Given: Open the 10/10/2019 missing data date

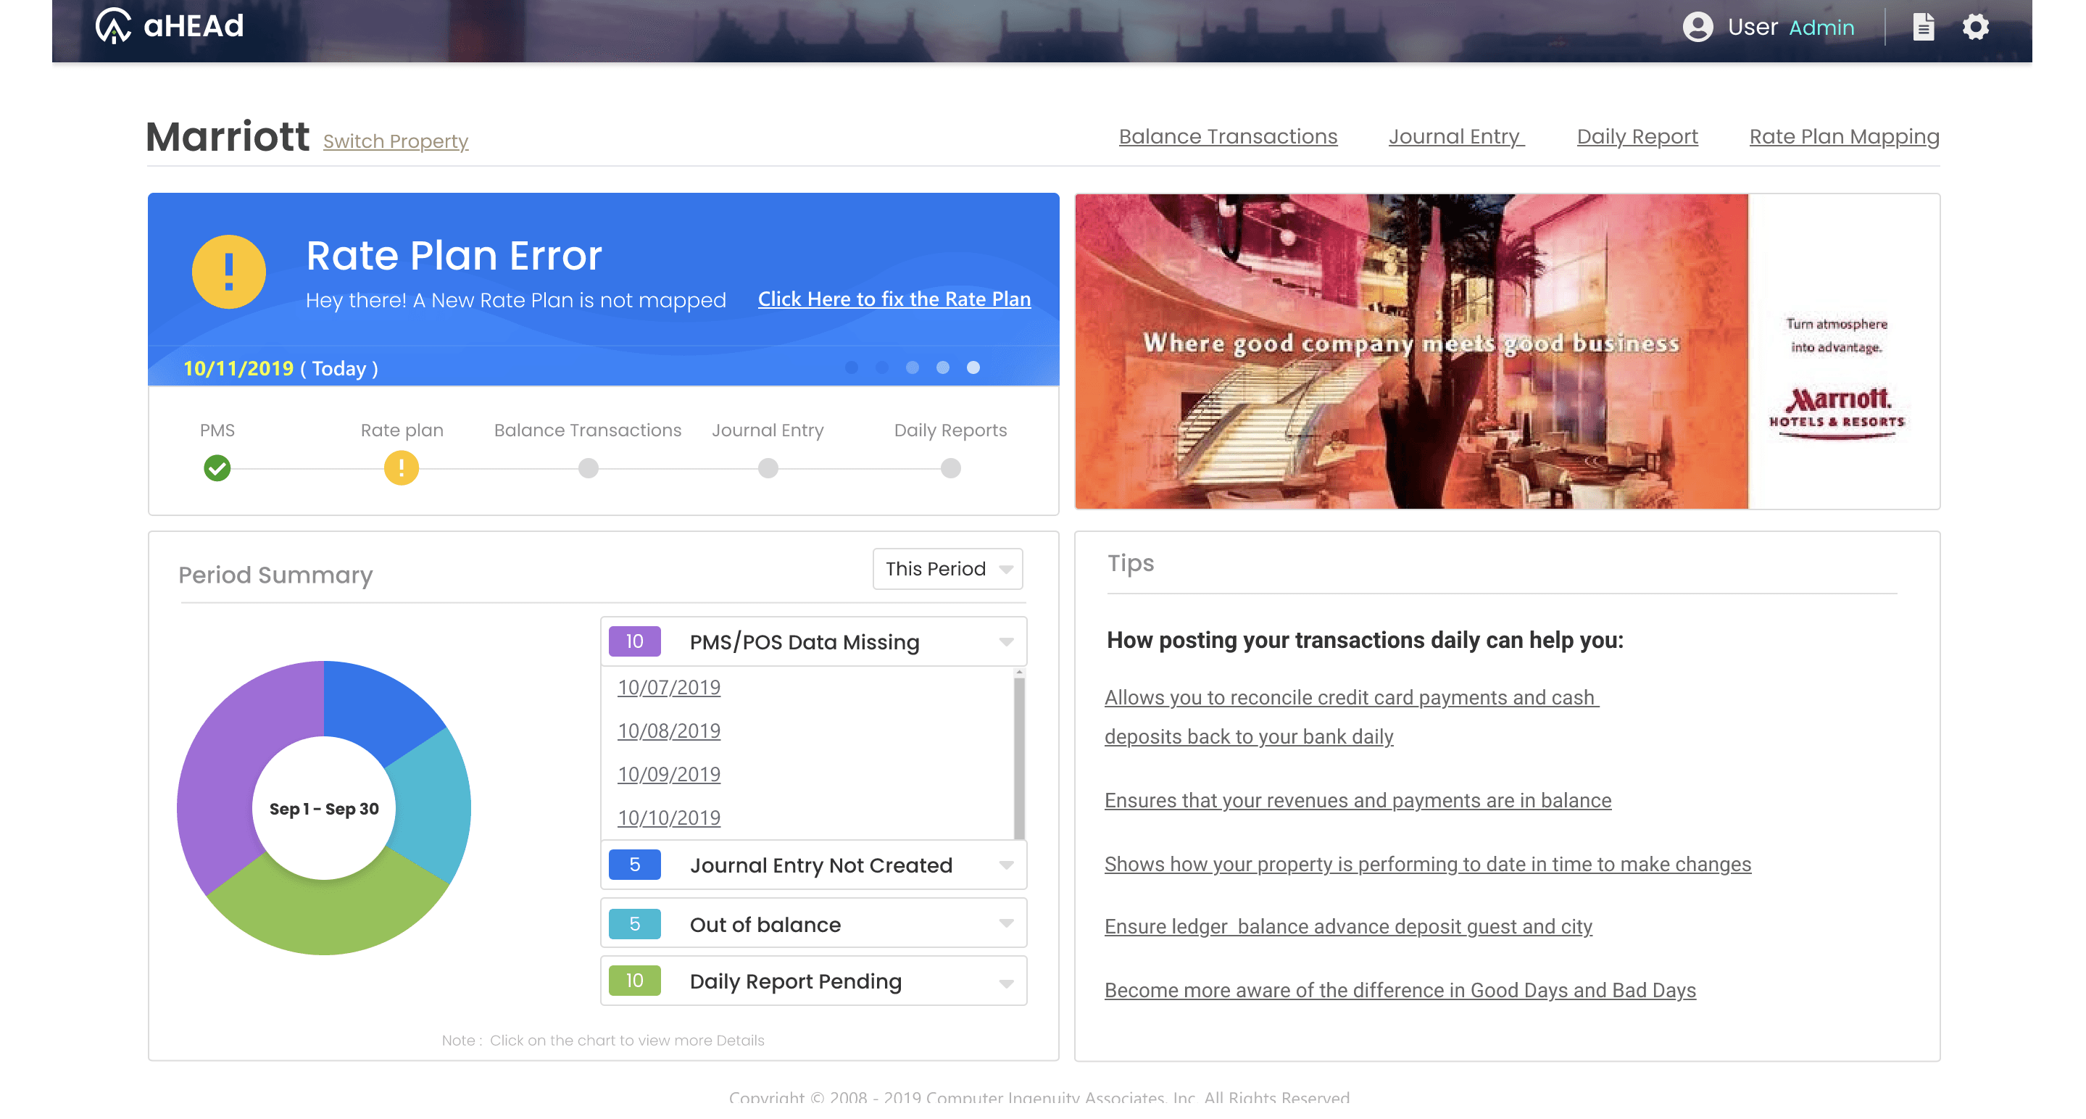Looking at the screenshot, I should 669,819.
